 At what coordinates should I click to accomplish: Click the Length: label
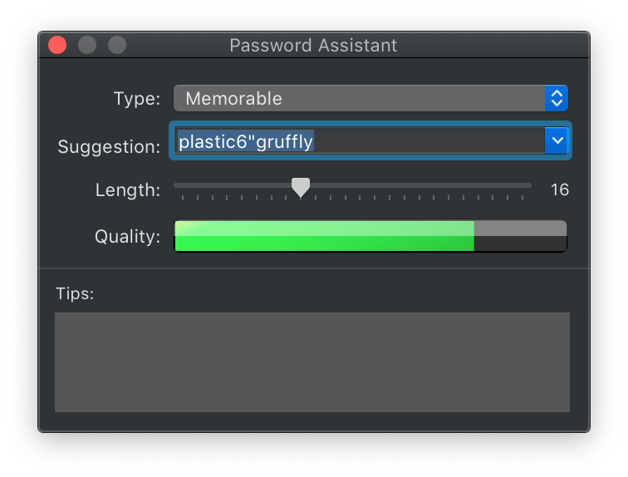tap(127, 189)
